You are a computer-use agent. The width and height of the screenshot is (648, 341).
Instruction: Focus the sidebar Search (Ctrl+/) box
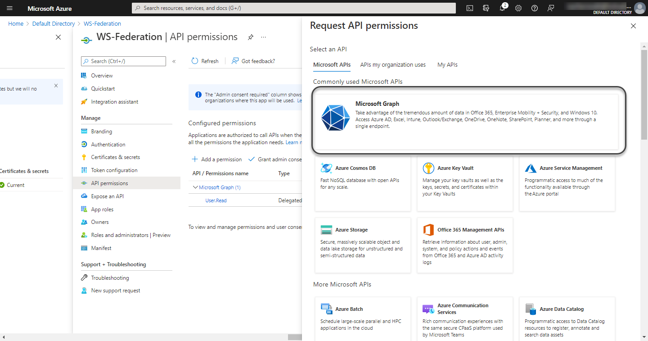point(124,61)
